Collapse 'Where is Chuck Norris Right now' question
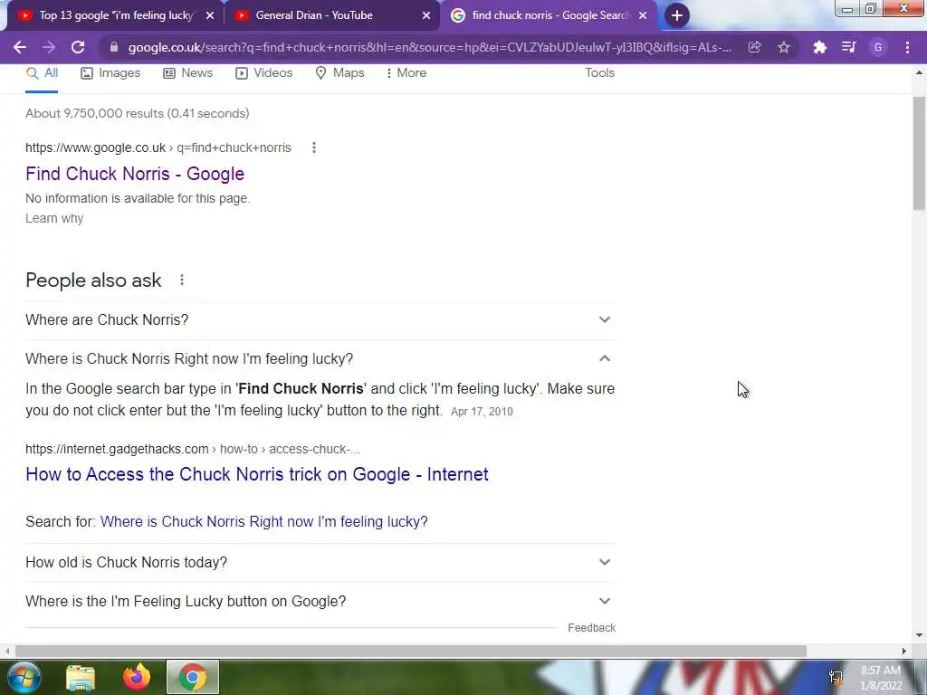Screen dimensions: 927x695 click(x=320, y=358)
